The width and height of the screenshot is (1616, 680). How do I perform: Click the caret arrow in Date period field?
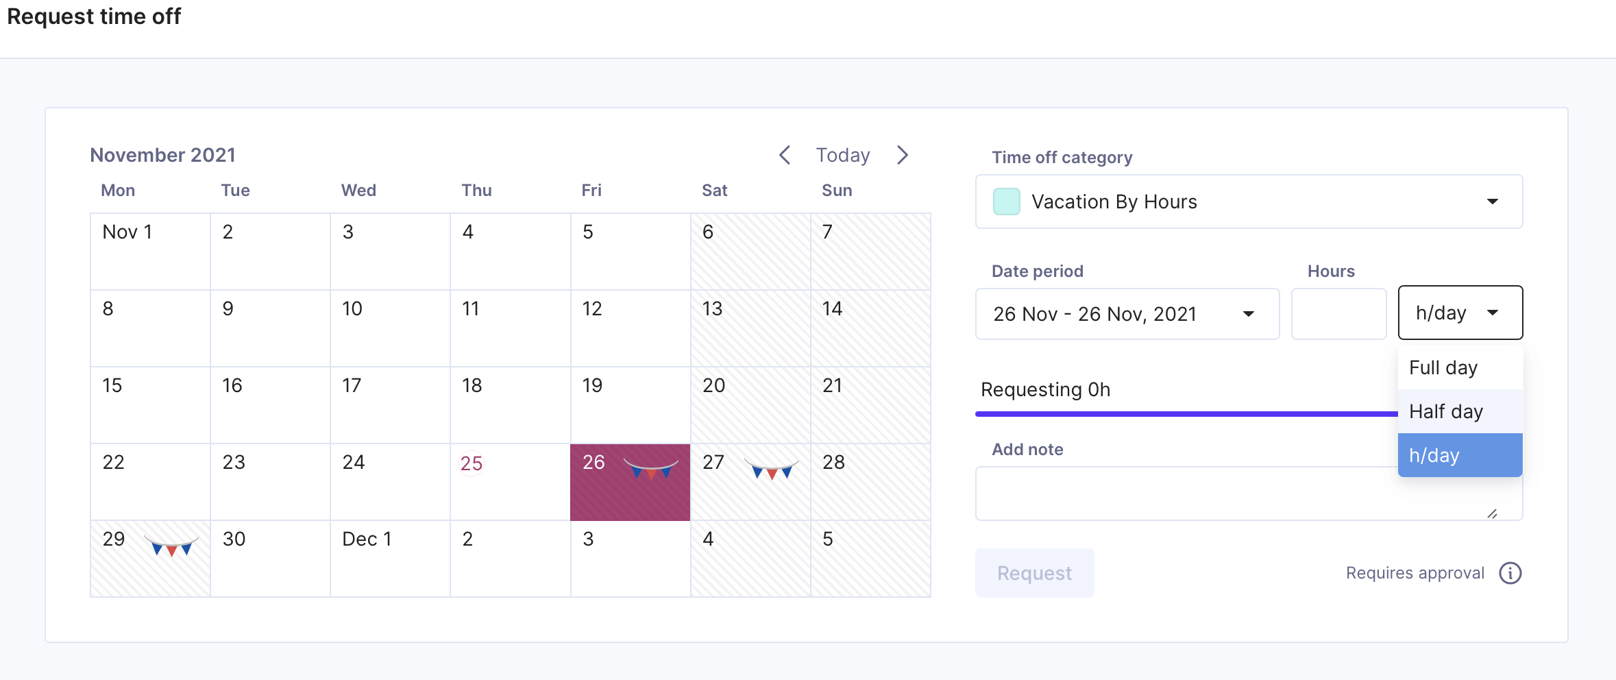click(x=1249, y=314)
